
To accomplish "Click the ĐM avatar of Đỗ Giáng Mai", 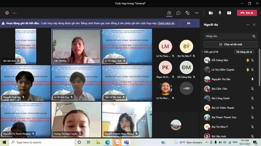I will tap(186, 67).
